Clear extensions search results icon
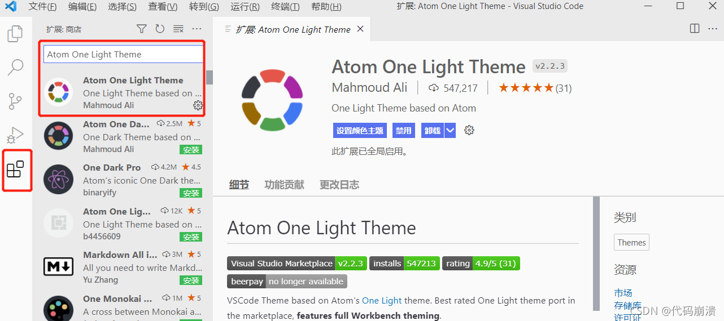Viewport: 724px width, 321px height. [x=178, y=29]
